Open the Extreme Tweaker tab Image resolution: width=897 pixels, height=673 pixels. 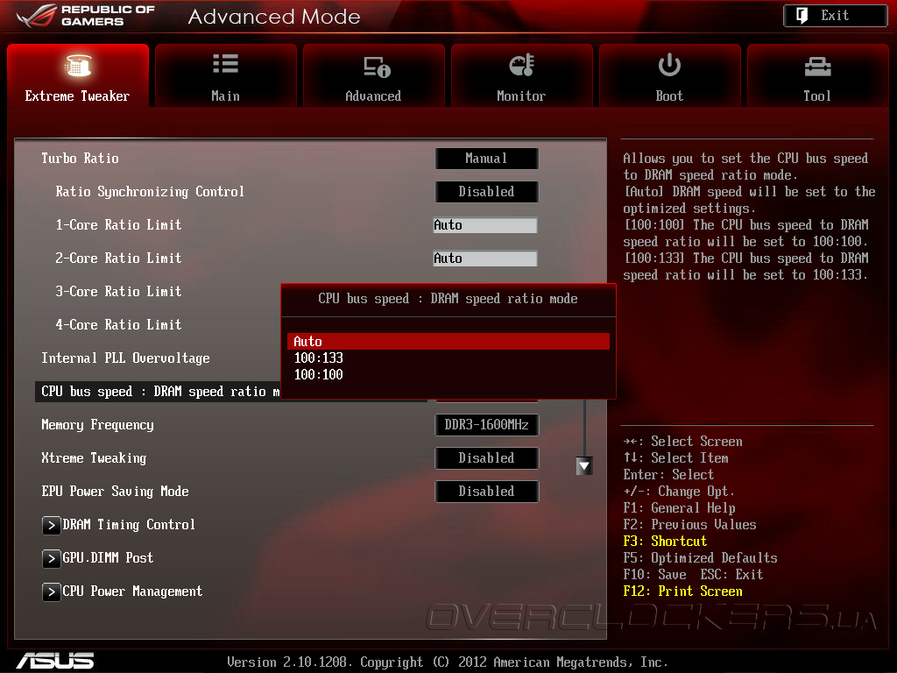(x=78, y=75)
